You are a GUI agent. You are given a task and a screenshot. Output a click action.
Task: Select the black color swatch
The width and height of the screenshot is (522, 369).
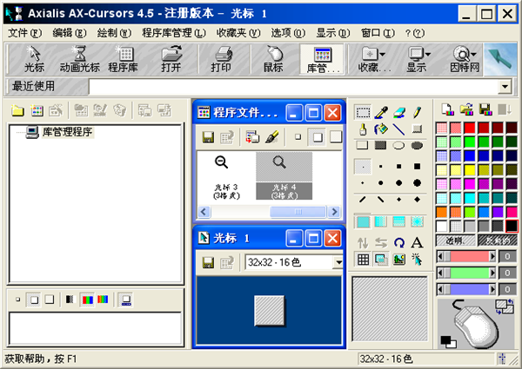(x=512, y=227)
